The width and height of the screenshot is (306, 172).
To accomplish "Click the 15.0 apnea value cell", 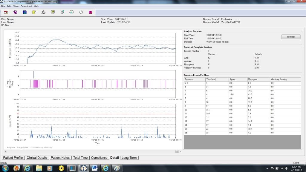I will click(x=238, y=95).
